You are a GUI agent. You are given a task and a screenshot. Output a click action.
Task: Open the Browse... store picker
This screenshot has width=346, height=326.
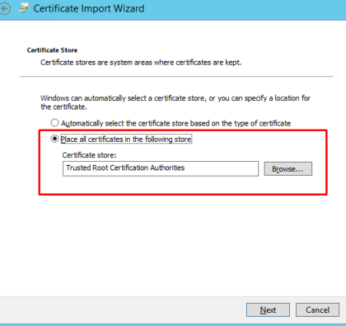(288, 169)
